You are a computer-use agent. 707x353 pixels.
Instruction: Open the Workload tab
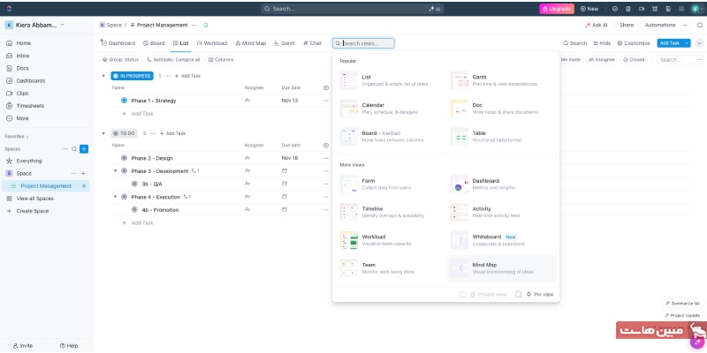pos(212,42)
